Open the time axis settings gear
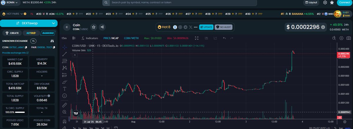Viewport: 353px width, 129px height. [344, 121]
